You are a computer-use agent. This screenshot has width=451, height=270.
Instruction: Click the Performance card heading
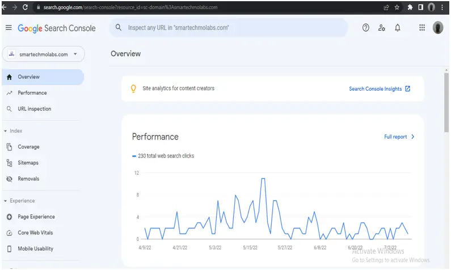pyautogui.click(x=155, y=137)
